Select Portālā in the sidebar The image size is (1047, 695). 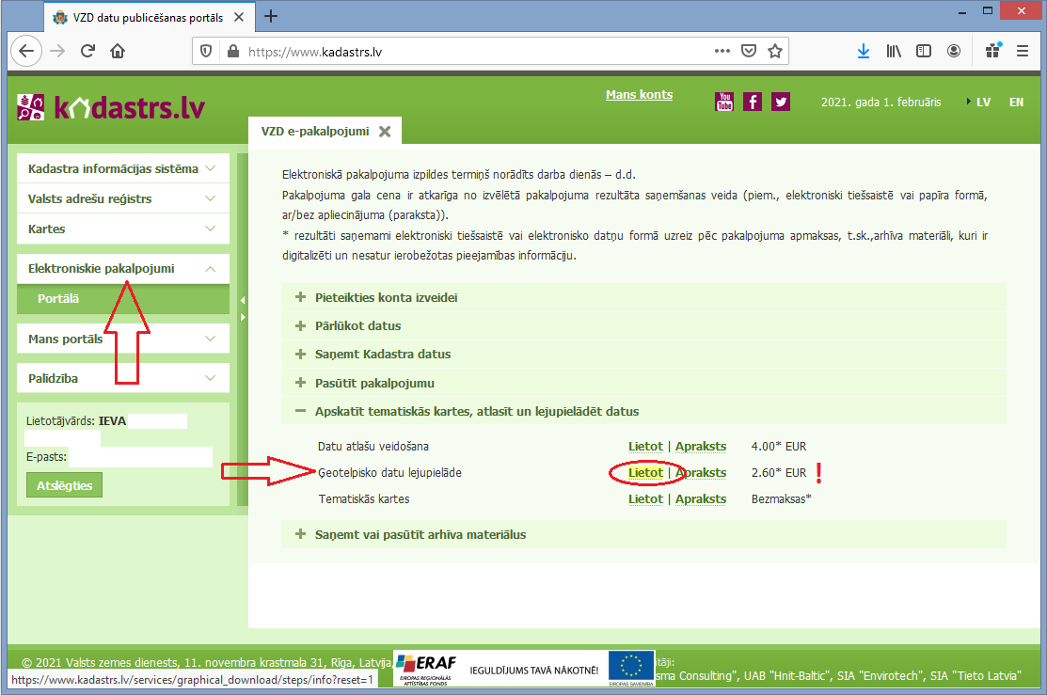[58, 299]
